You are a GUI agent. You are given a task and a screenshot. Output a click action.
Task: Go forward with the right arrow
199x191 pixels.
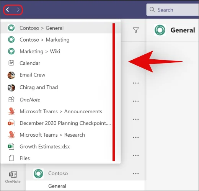[x=18, y=10]
